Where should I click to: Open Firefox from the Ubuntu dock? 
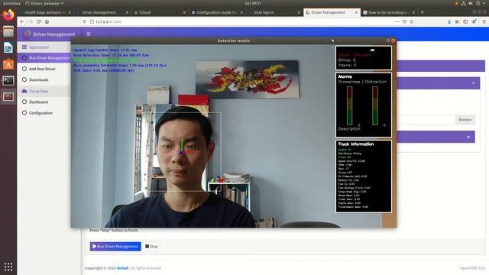8,15
